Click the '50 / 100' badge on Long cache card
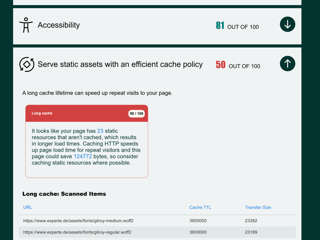Image resolution: width=320 pixels, height=240 pixels. click(136, 114)
